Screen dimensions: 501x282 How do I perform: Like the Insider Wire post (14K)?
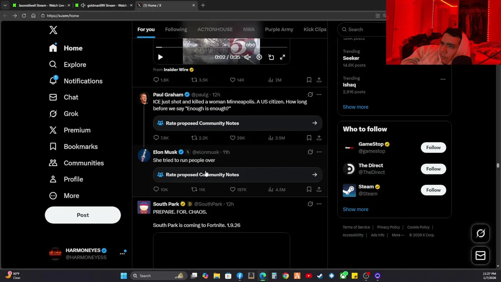[x=237, y=80]
